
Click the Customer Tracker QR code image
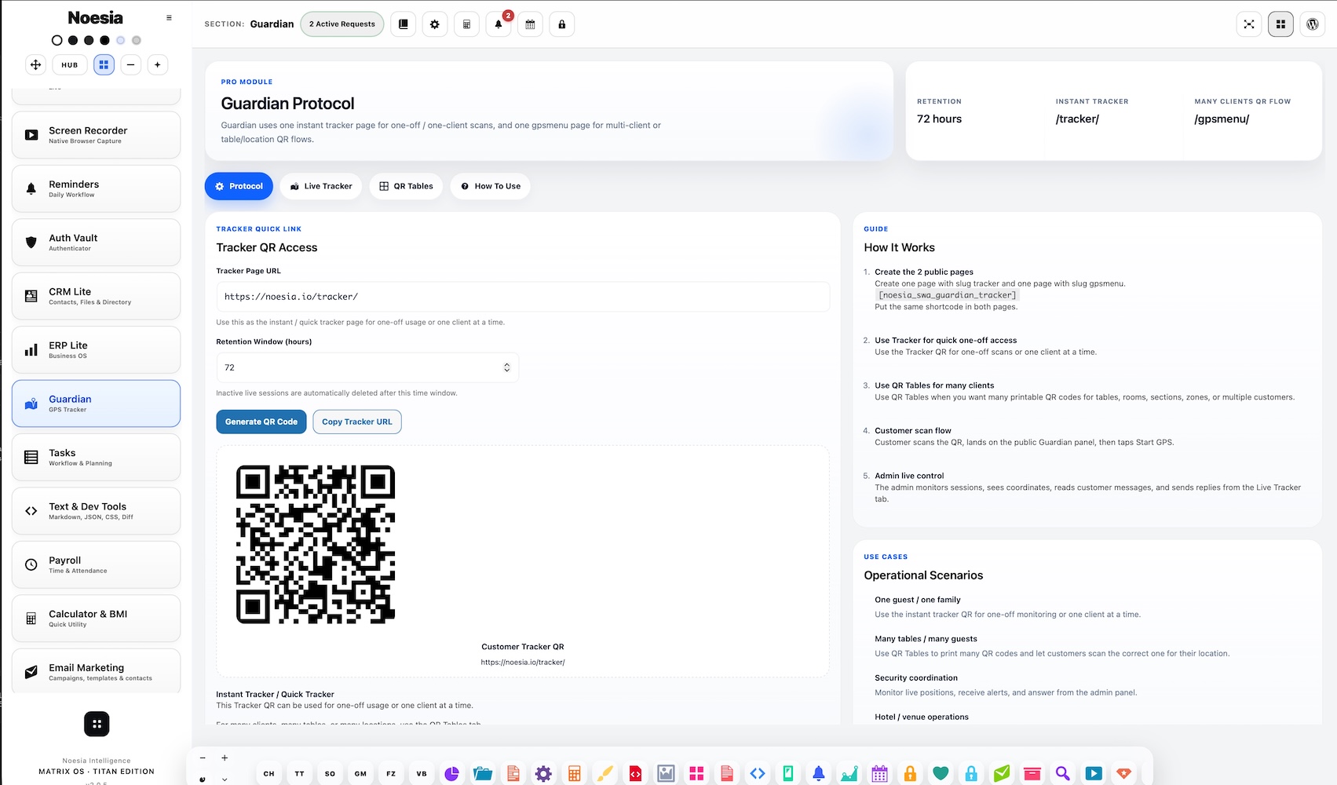[316, 545]
